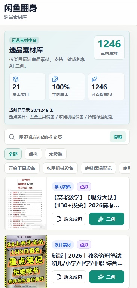Click 虚拟 tag on 高考数学 card

(x=84, y=187)
